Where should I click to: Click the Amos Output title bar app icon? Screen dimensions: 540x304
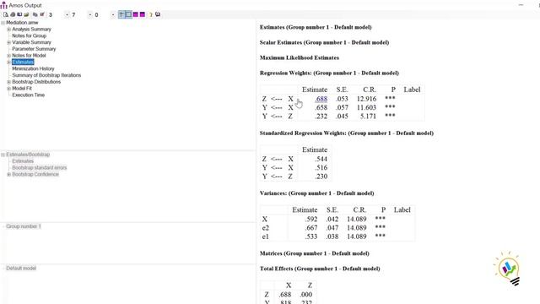point(3,5)
